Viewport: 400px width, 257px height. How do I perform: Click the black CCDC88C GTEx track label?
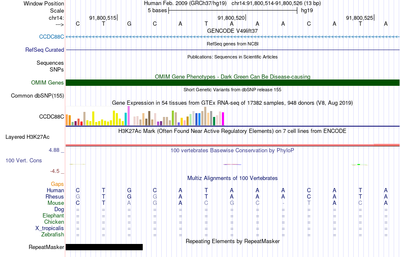click(51, 117)
